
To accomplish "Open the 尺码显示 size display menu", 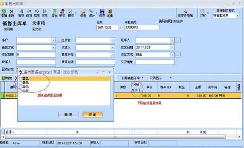I will [160, 78].
